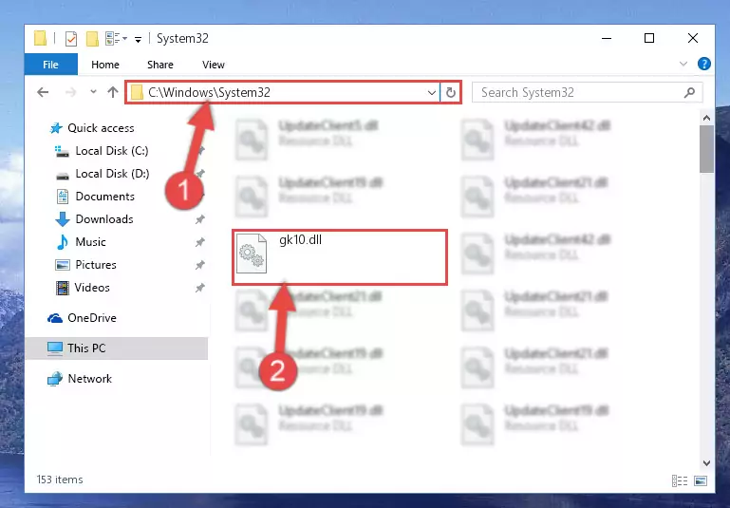This screenshot has height=508, width=730.
Task: Refresh the System32 folder view
Action: click(x=450, y=92)
